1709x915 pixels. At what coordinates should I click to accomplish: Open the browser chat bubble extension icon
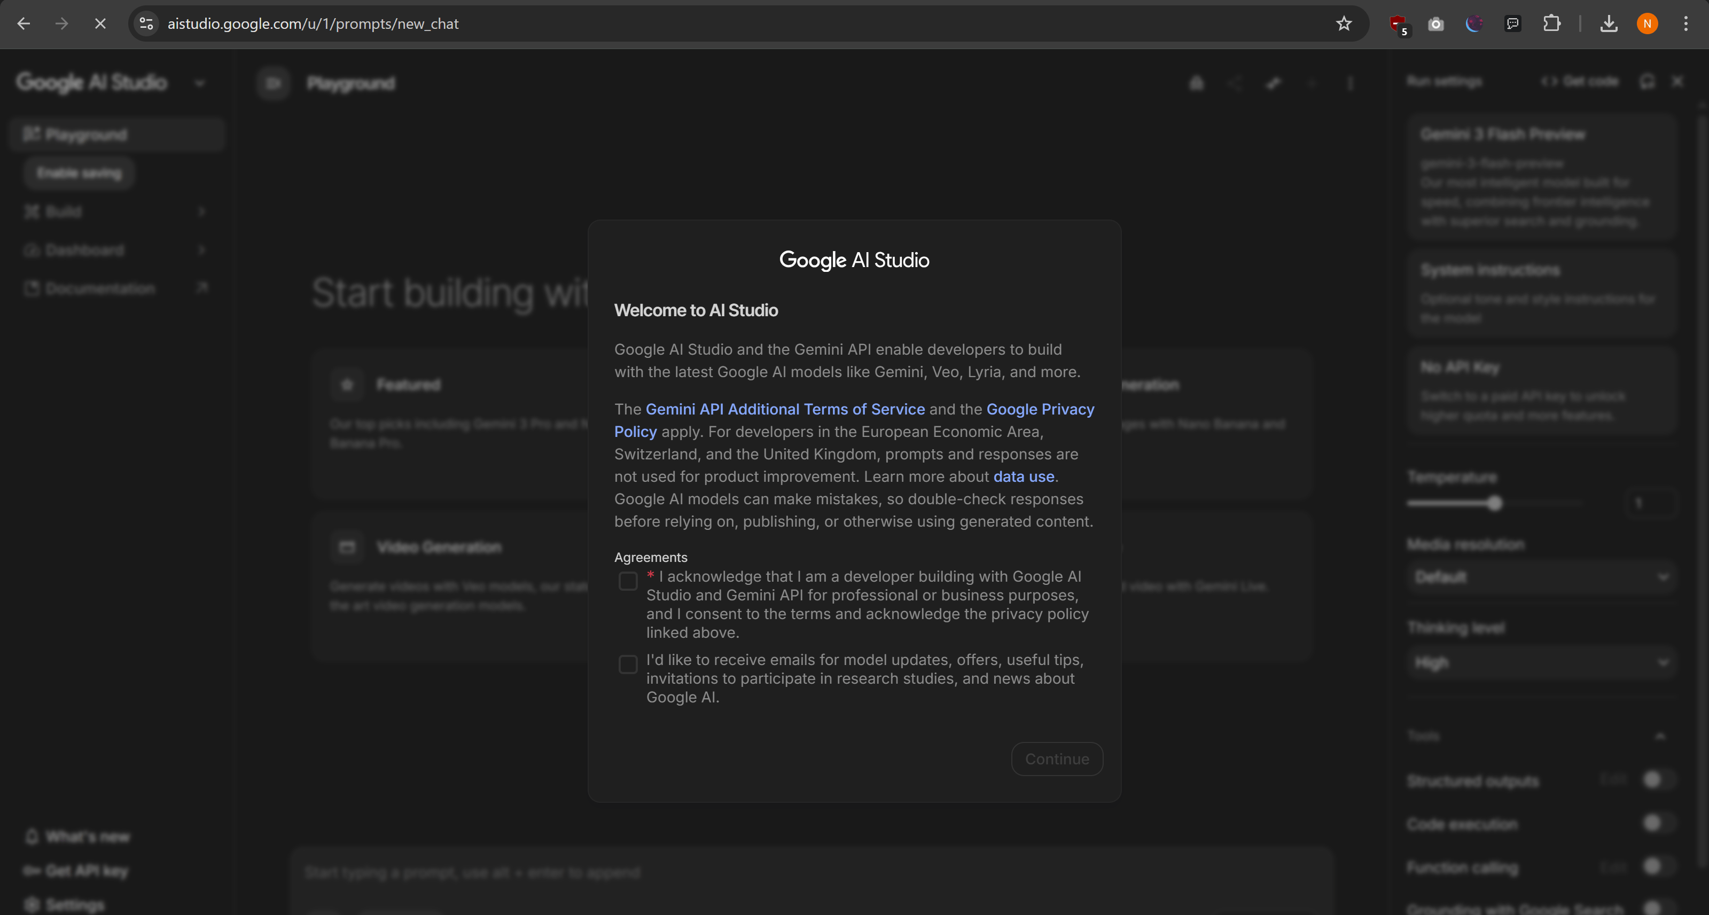pyautogui.click(x=1512, y=24)
